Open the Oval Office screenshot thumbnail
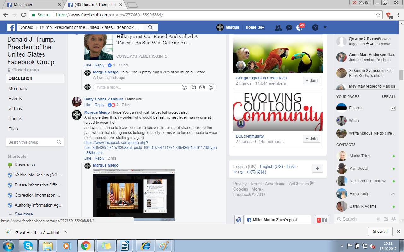Image resolution: width=404 pixels, height=252 pixels. [134, 195]
